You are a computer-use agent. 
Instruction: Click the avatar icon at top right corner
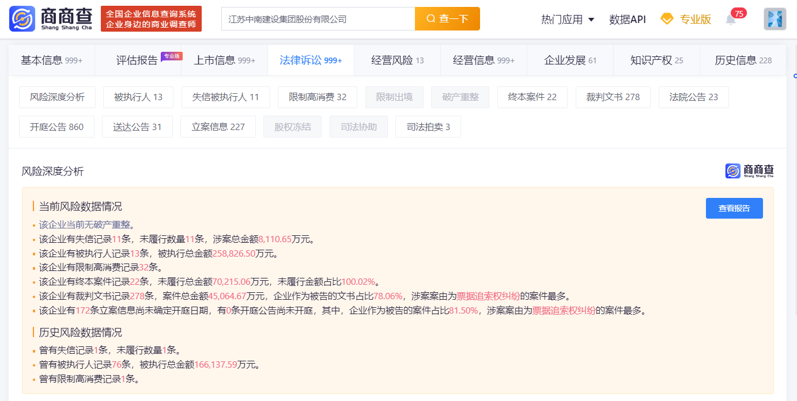point(775,18)
